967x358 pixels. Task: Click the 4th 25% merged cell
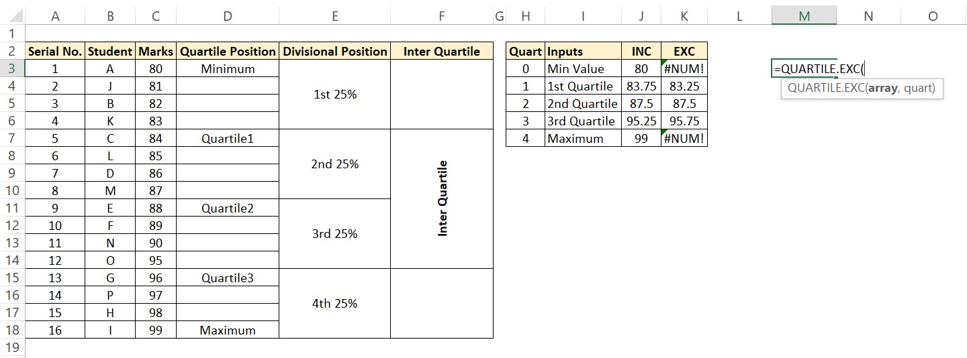coord(335,304)
